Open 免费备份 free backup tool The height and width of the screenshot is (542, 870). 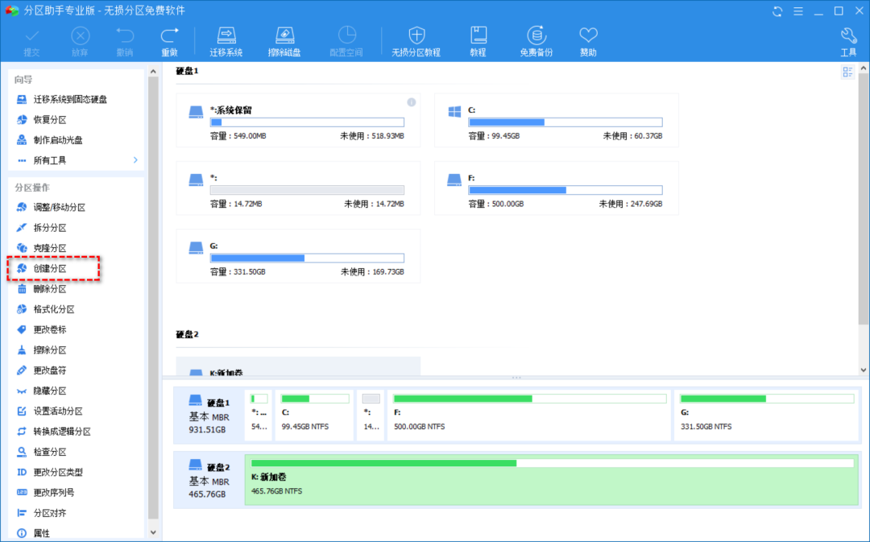[x=536, y=42]
